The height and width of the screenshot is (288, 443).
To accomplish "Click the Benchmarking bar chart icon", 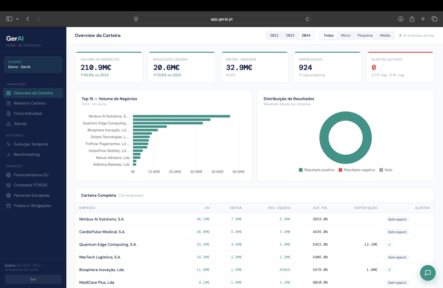I will click(9, 155).
